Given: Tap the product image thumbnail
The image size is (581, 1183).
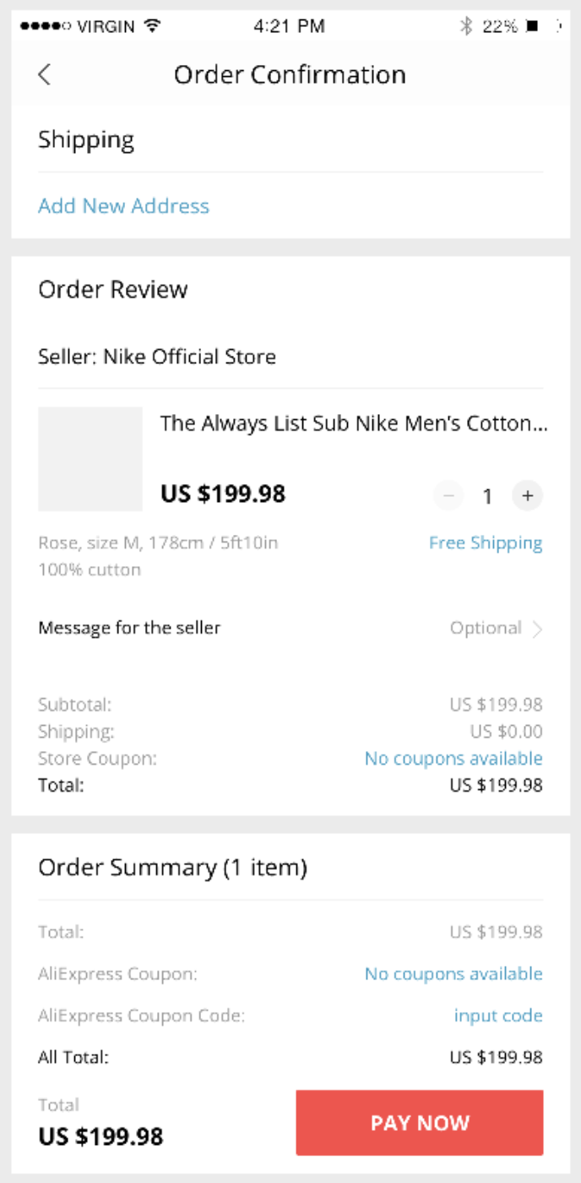Looking at the screenshot, I should click(90, 459).
